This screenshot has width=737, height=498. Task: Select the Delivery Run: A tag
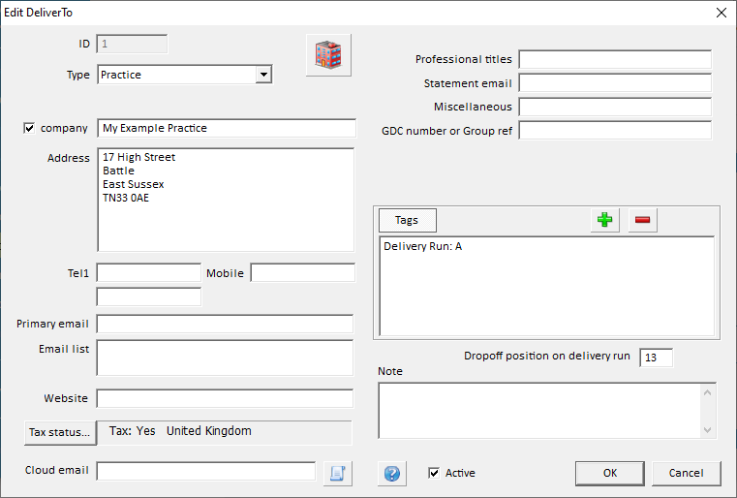423,247
